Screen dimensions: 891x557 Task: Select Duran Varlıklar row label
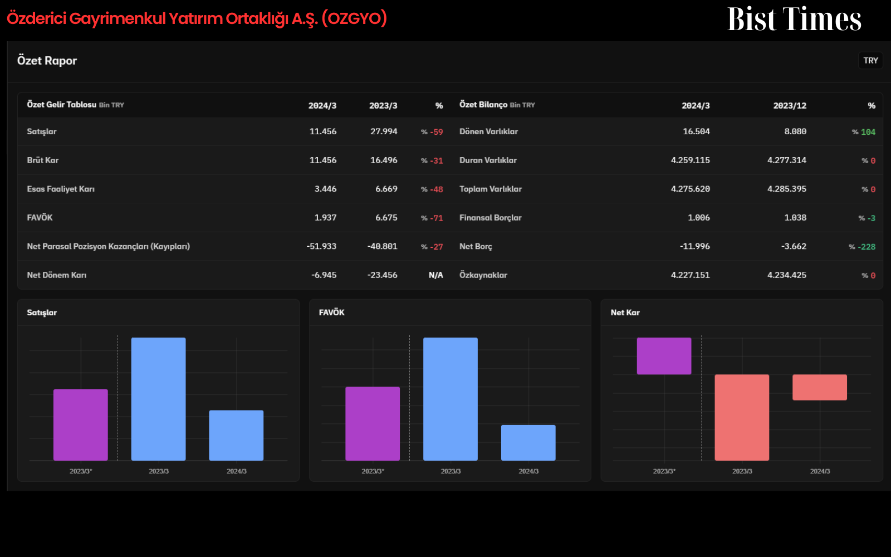click(x=488, y=160)
